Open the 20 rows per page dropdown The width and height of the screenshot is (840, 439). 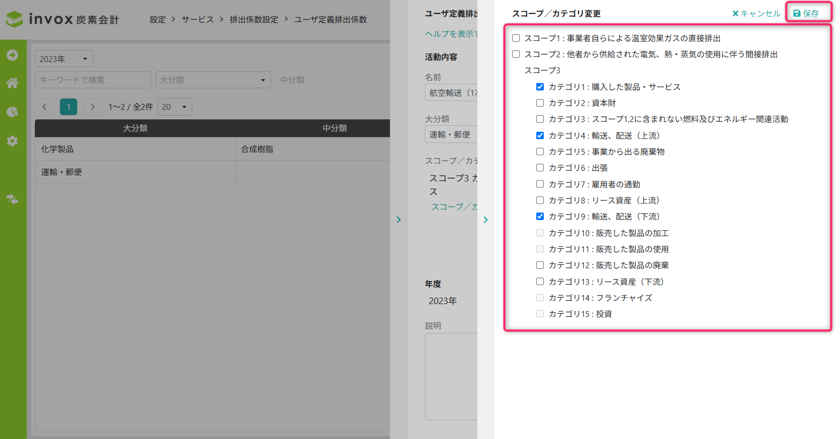pos(175,107)
